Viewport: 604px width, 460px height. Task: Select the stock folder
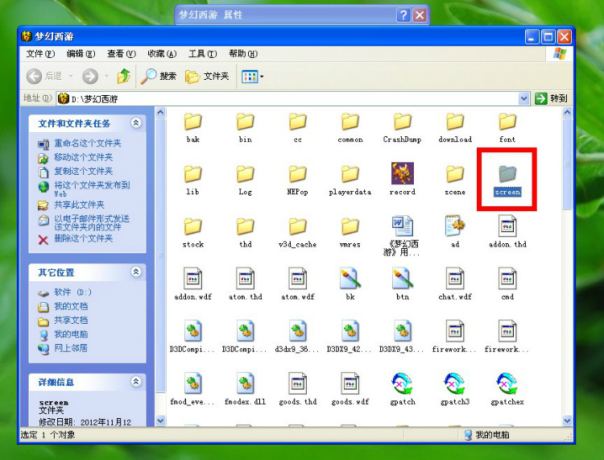192,232
